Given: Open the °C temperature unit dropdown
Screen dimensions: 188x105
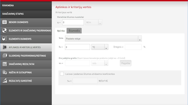Looking at the screenshot, I should (106, 47).
